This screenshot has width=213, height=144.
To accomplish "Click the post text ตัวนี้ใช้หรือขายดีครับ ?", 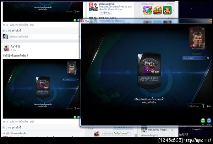I will coord(15,56).
